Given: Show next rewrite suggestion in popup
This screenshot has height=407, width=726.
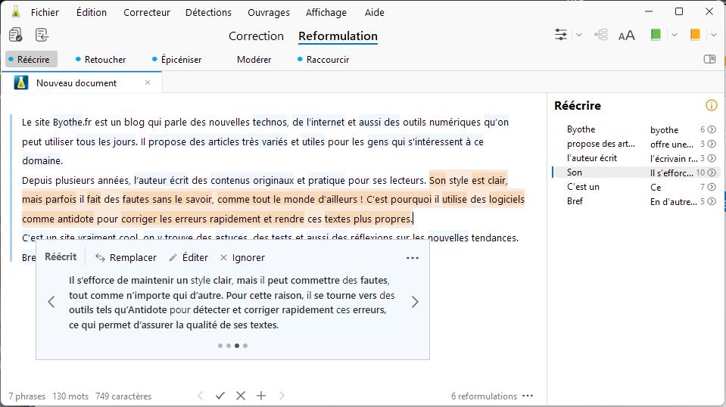Looking at the screenshot, I should click(415, 302).
